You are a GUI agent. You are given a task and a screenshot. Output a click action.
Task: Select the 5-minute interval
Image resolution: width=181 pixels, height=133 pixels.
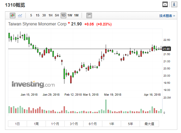(31, 15)
